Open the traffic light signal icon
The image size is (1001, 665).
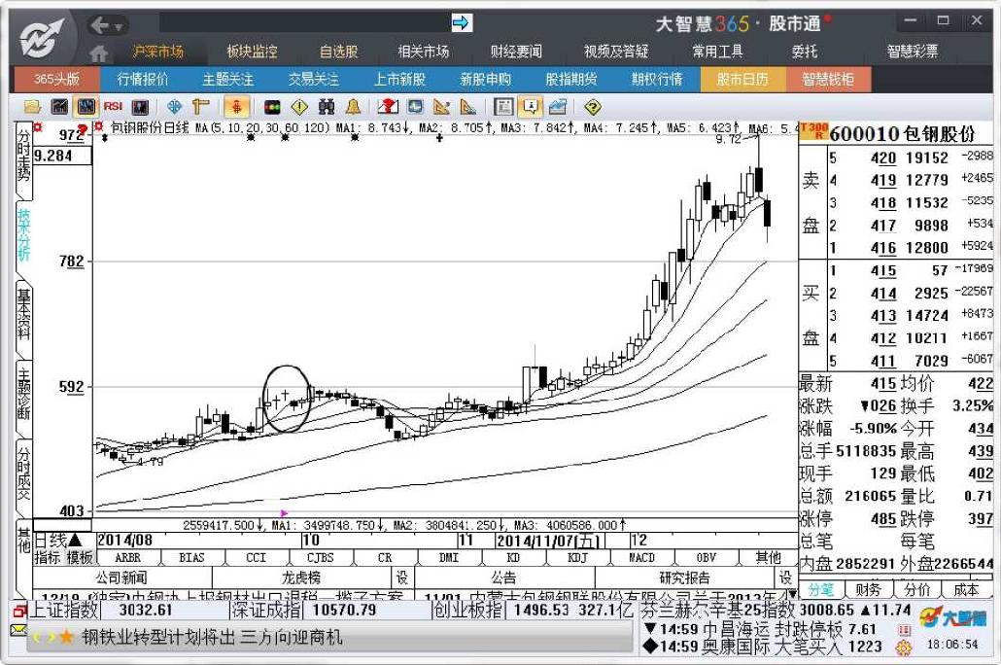point(272,107)
